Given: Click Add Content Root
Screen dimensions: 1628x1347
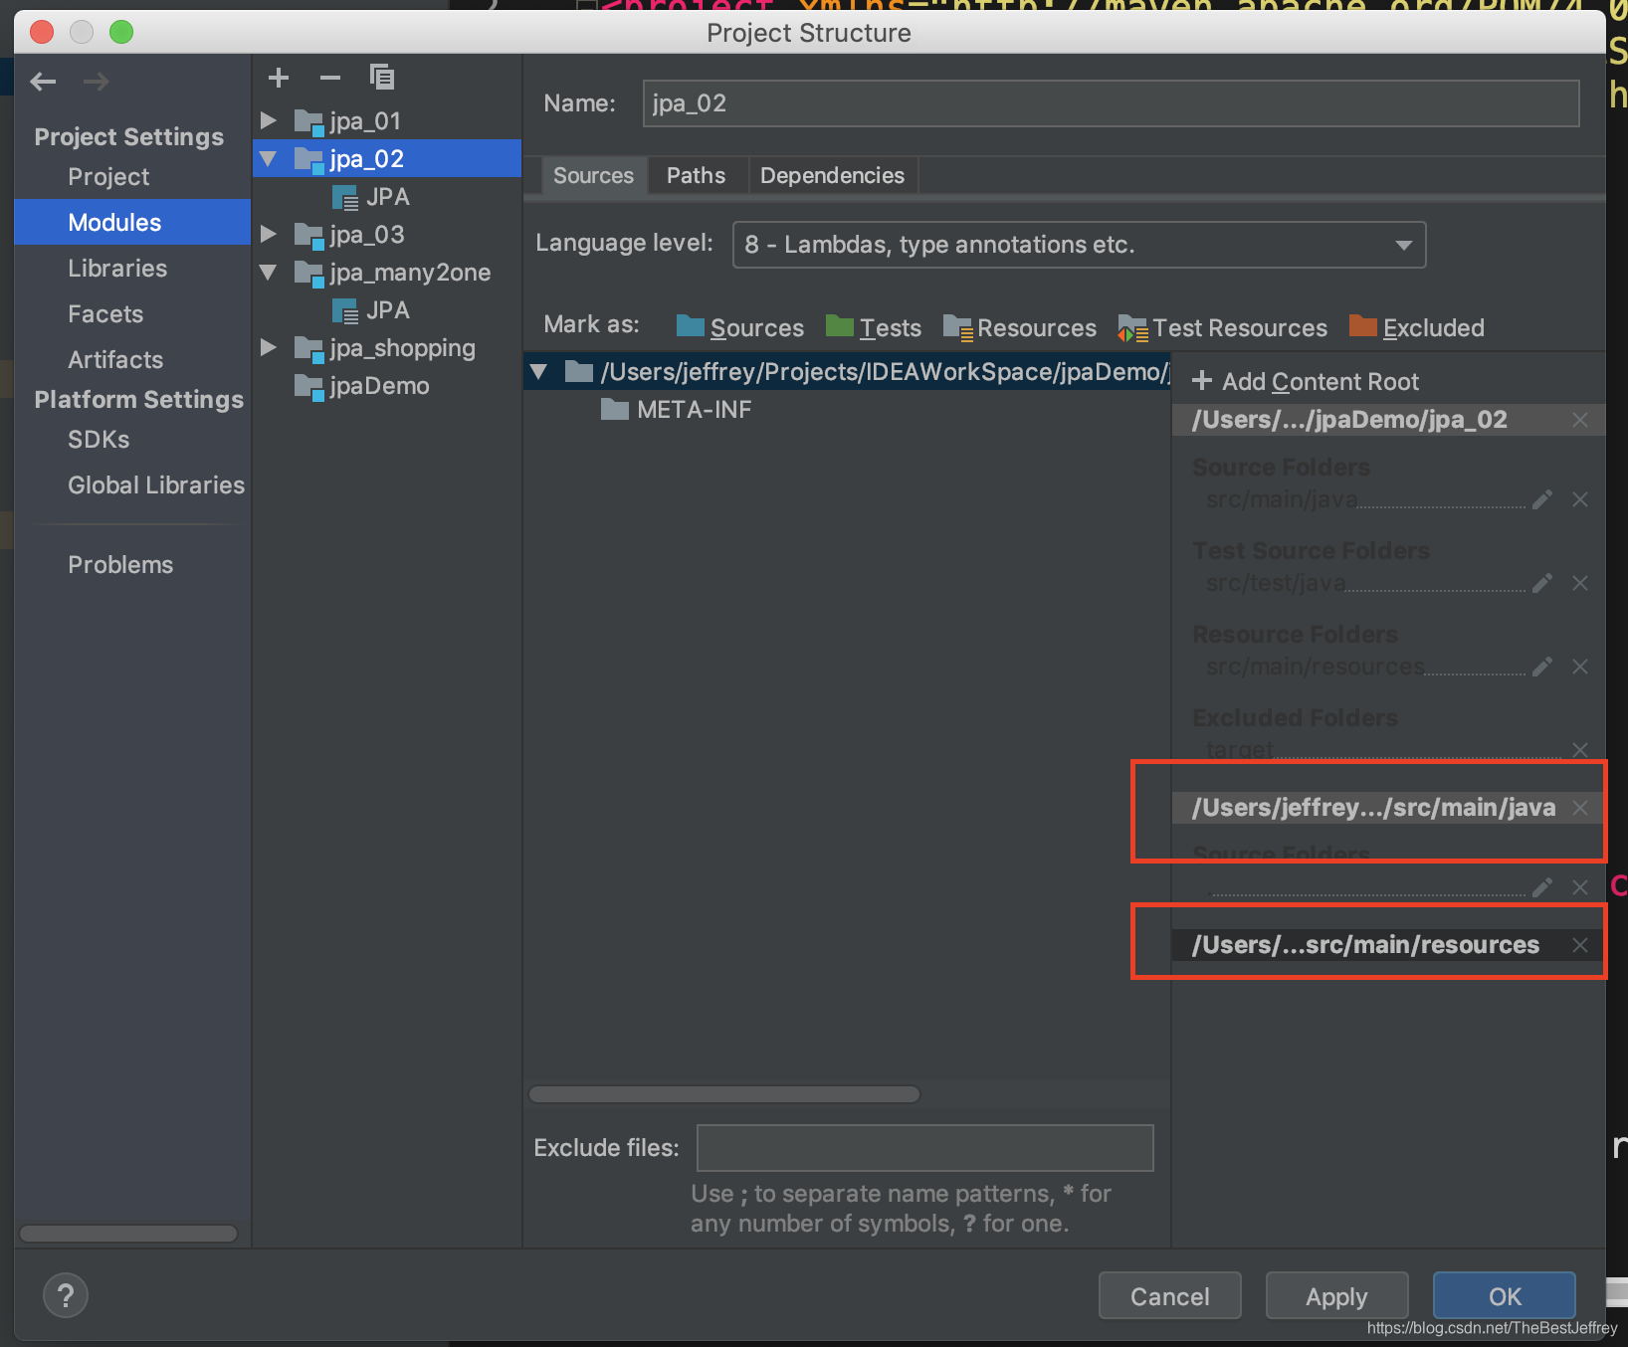Looking at the screenshot, I should (x=1306, y=382).
